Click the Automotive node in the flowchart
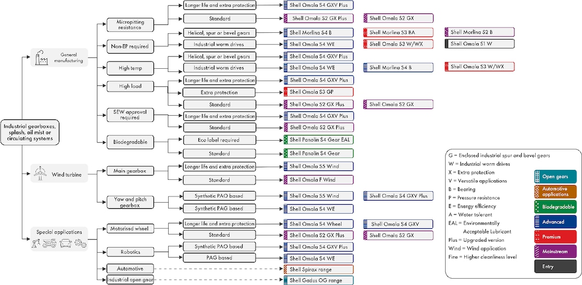Image resolution: width=582 pixels, height=285 pixels. (130, 268)
